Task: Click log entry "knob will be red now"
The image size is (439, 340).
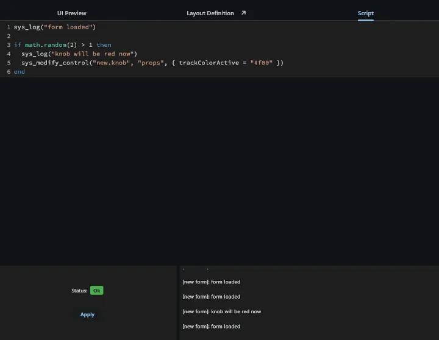Action: [x=222, y=311]
